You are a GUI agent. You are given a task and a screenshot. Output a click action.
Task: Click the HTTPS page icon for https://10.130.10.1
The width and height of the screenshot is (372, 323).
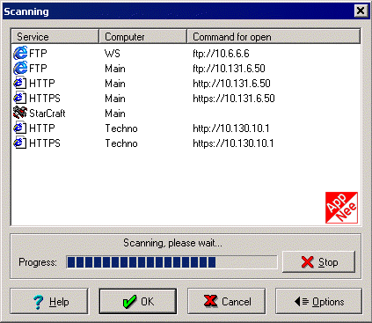20,143
